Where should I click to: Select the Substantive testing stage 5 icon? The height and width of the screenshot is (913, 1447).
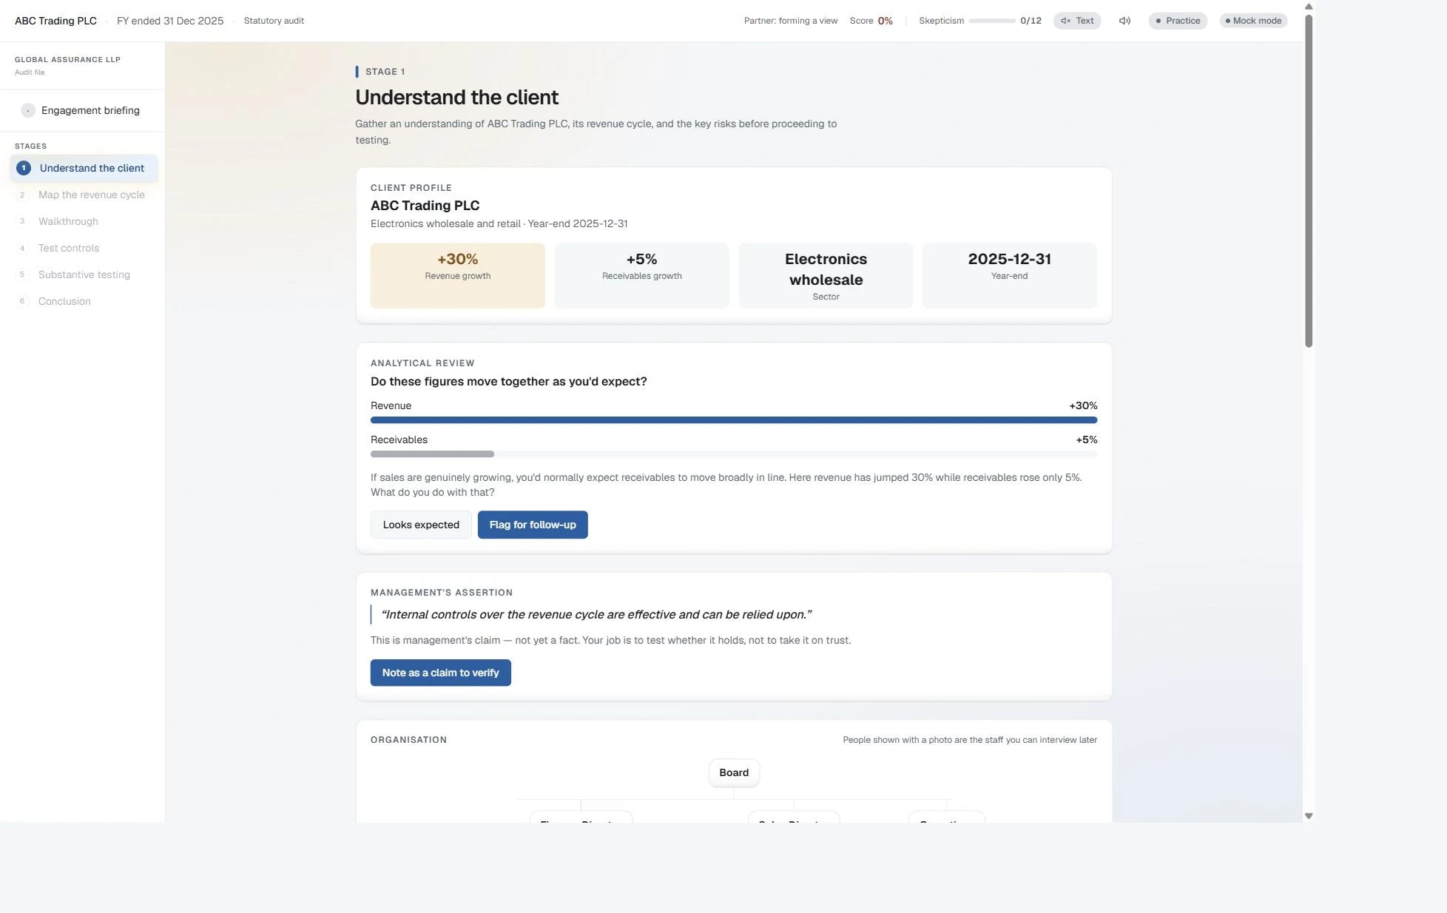22,274
